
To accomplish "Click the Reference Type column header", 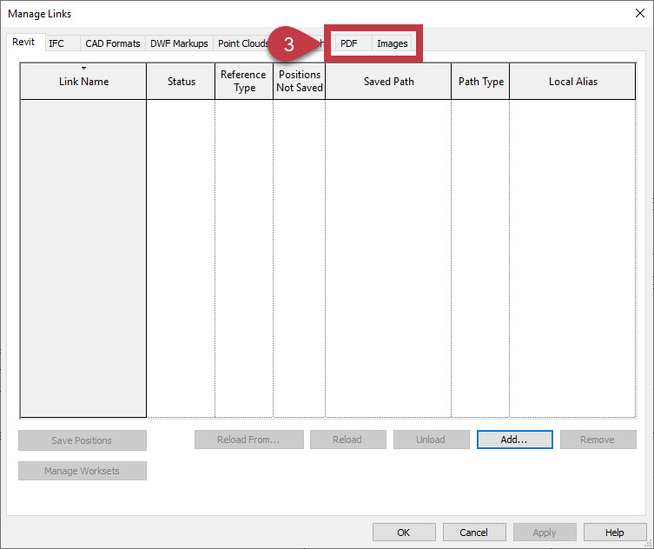I will point(244,82).
